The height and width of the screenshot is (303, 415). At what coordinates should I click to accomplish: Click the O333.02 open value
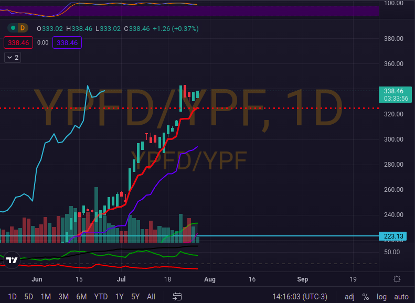50,28
